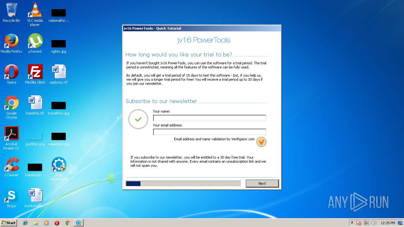Click the tutorial progress bar
404x227 pixels.
(x=183, y=183)
